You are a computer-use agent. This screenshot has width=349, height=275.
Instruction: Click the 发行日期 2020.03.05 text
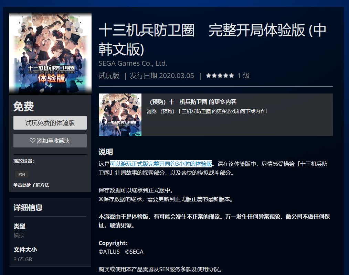pyautogui.click(x=162, y=76)
